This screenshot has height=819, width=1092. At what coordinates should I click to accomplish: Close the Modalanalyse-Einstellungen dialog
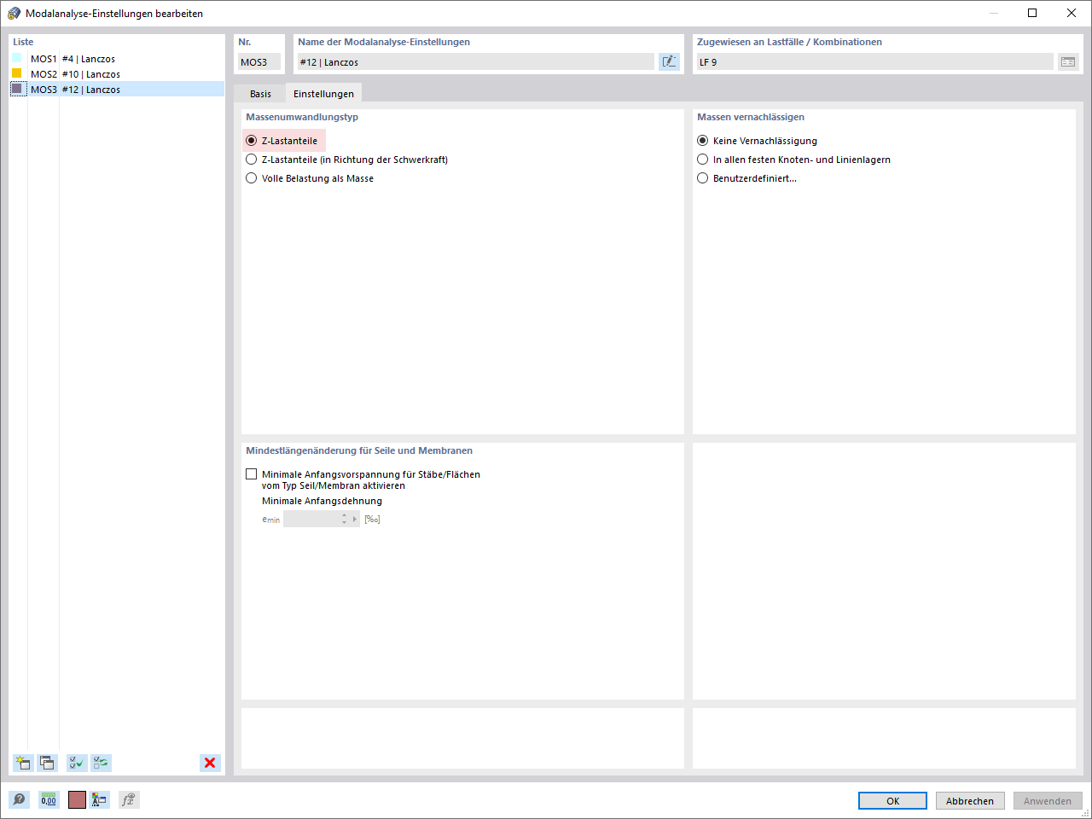click(x=1072, y=13)
